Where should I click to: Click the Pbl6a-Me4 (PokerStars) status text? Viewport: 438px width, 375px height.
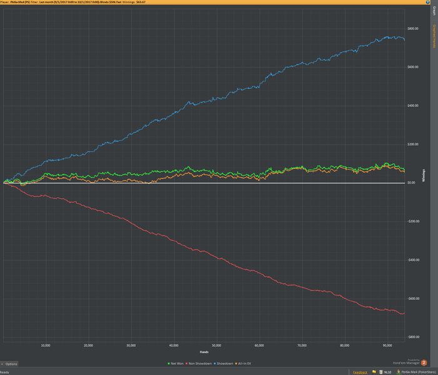coord(419,372)
